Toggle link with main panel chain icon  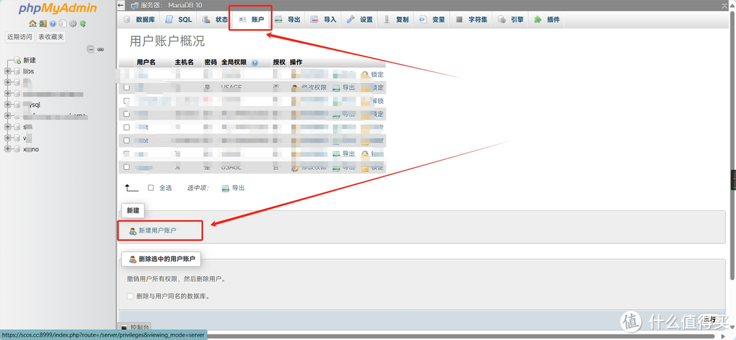(x=100, y=49)
